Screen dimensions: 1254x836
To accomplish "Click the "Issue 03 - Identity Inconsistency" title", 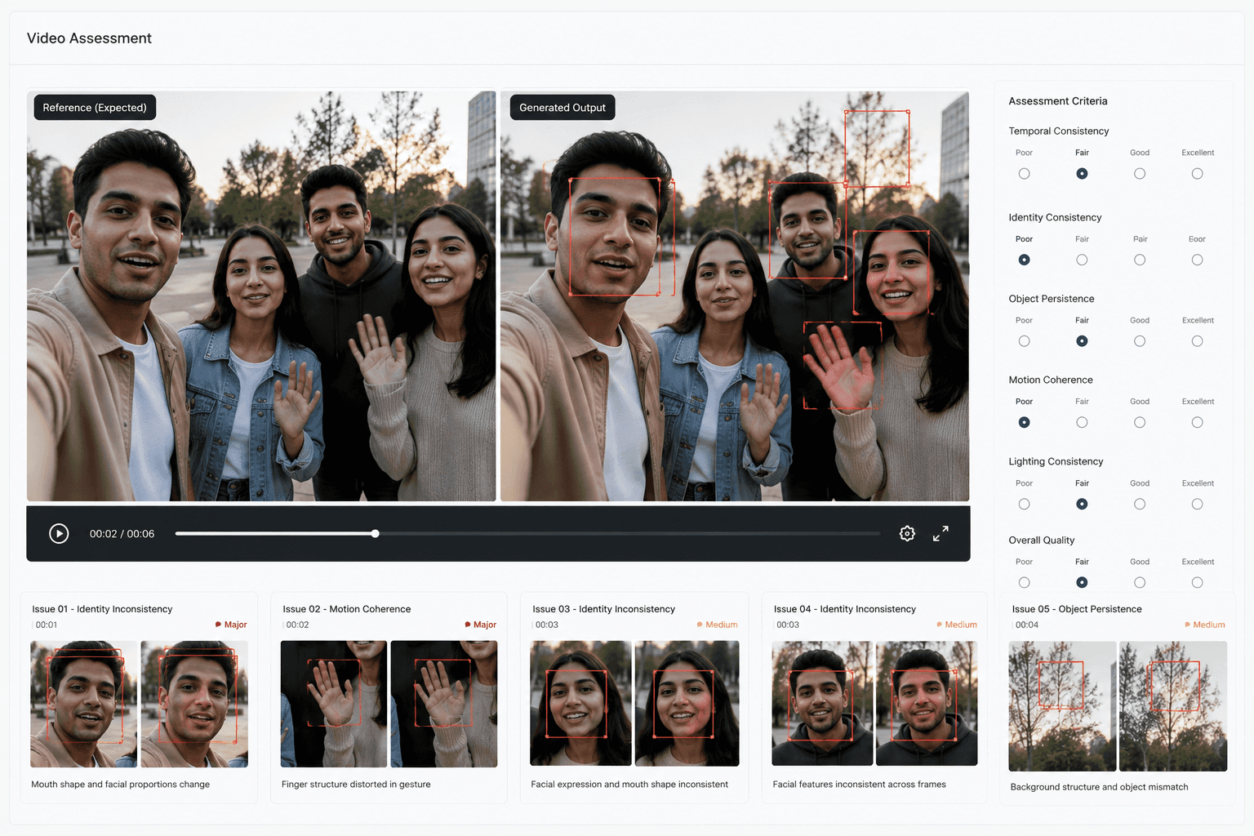I will 604,609.
